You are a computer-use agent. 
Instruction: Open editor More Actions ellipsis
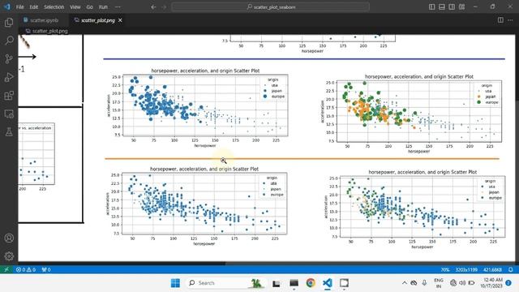coord(510,20)
